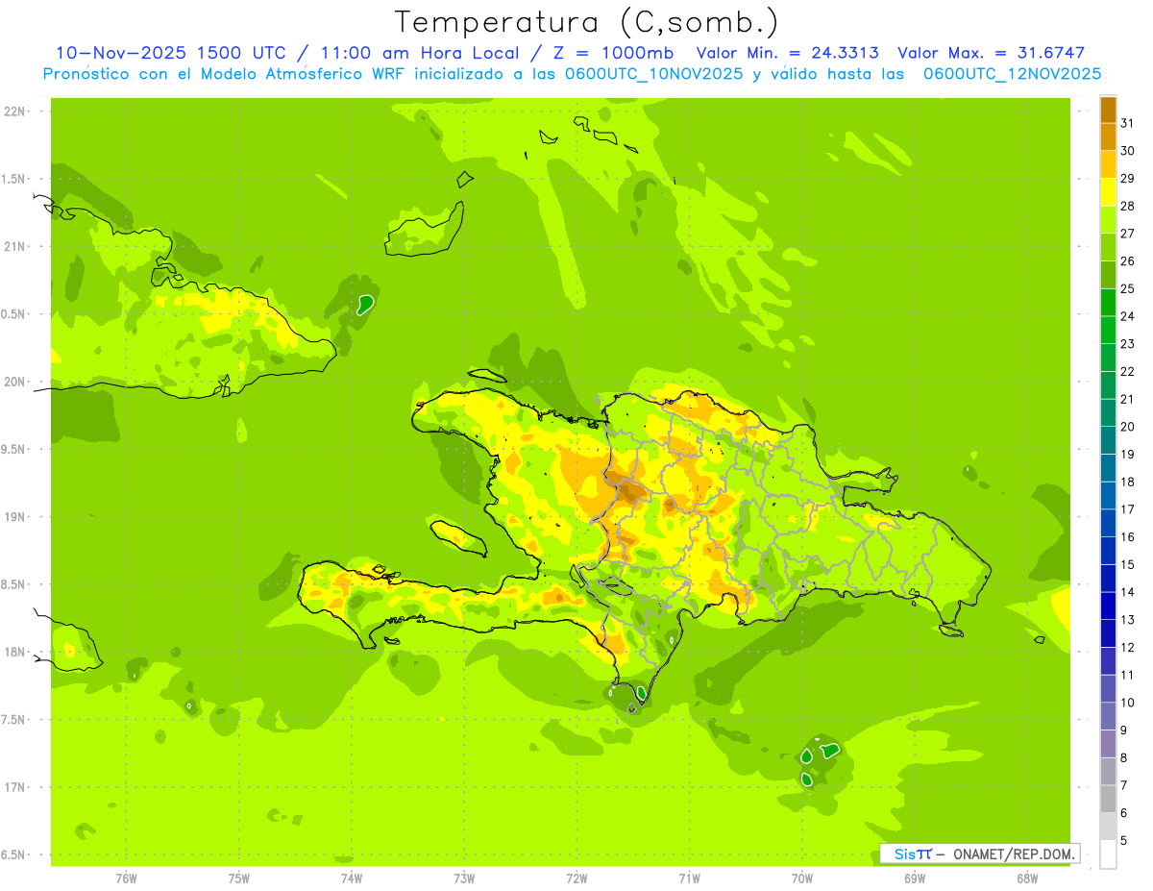The width and height of the screenshot is (1153, 891).
Task: Click the '20' colorbar value label
Action: pyautogui.click(x=1128, y=427)
